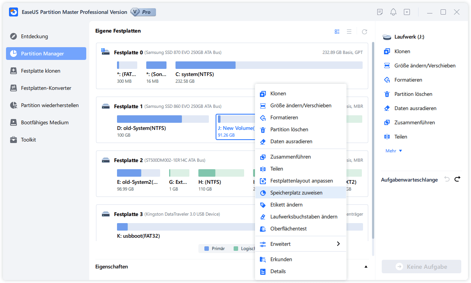This screenshot has width=471, height=283.
Task: Select Festplattenlayout anpassen in the context menu
Action: pos(301,181)
